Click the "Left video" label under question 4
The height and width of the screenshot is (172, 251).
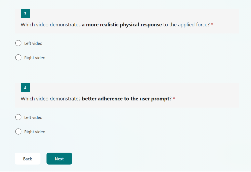33,117
